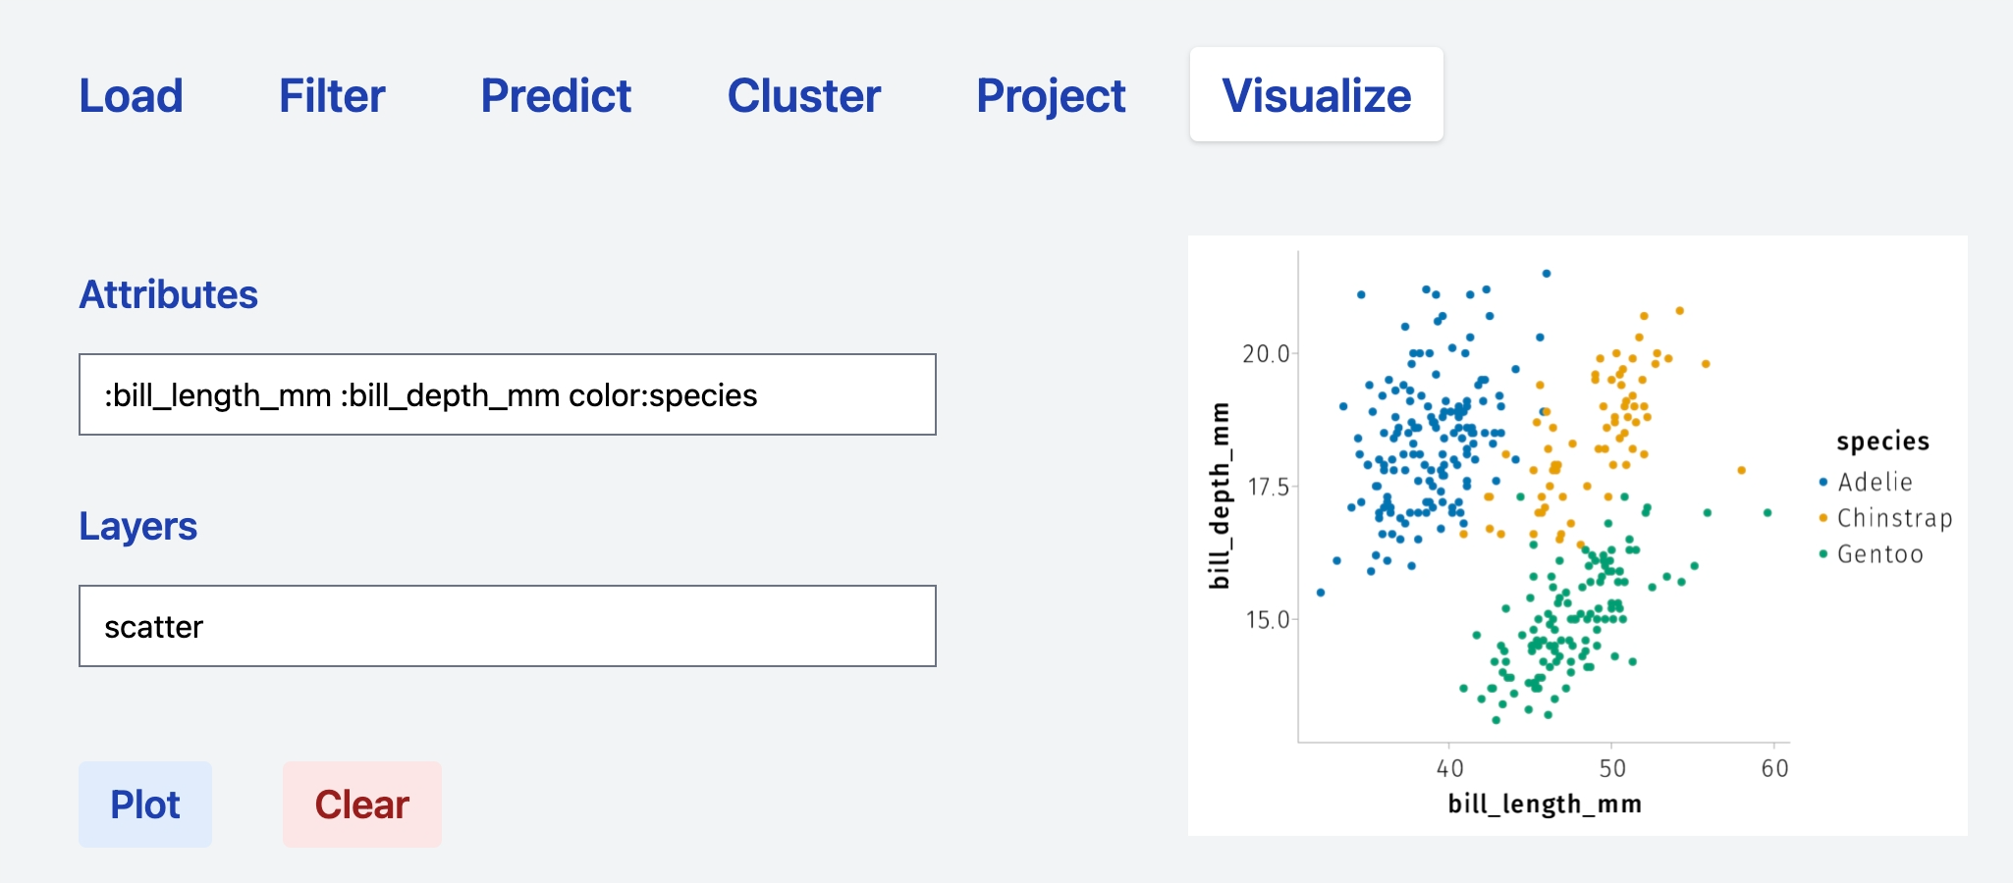Switch to the Filter tab
2013x883 pixels.
[x=332, y=96]
